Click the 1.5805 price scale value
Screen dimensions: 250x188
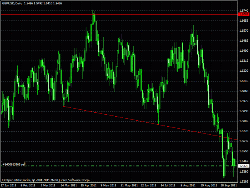[x=244, y=121]
